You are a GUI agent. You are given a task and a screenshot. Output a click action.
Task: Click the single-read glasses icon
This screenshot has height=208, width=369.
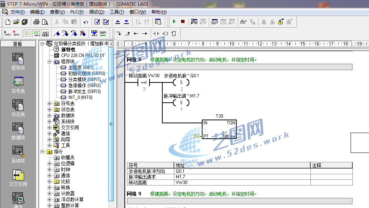pyautogui.click(x=243, y=22)
